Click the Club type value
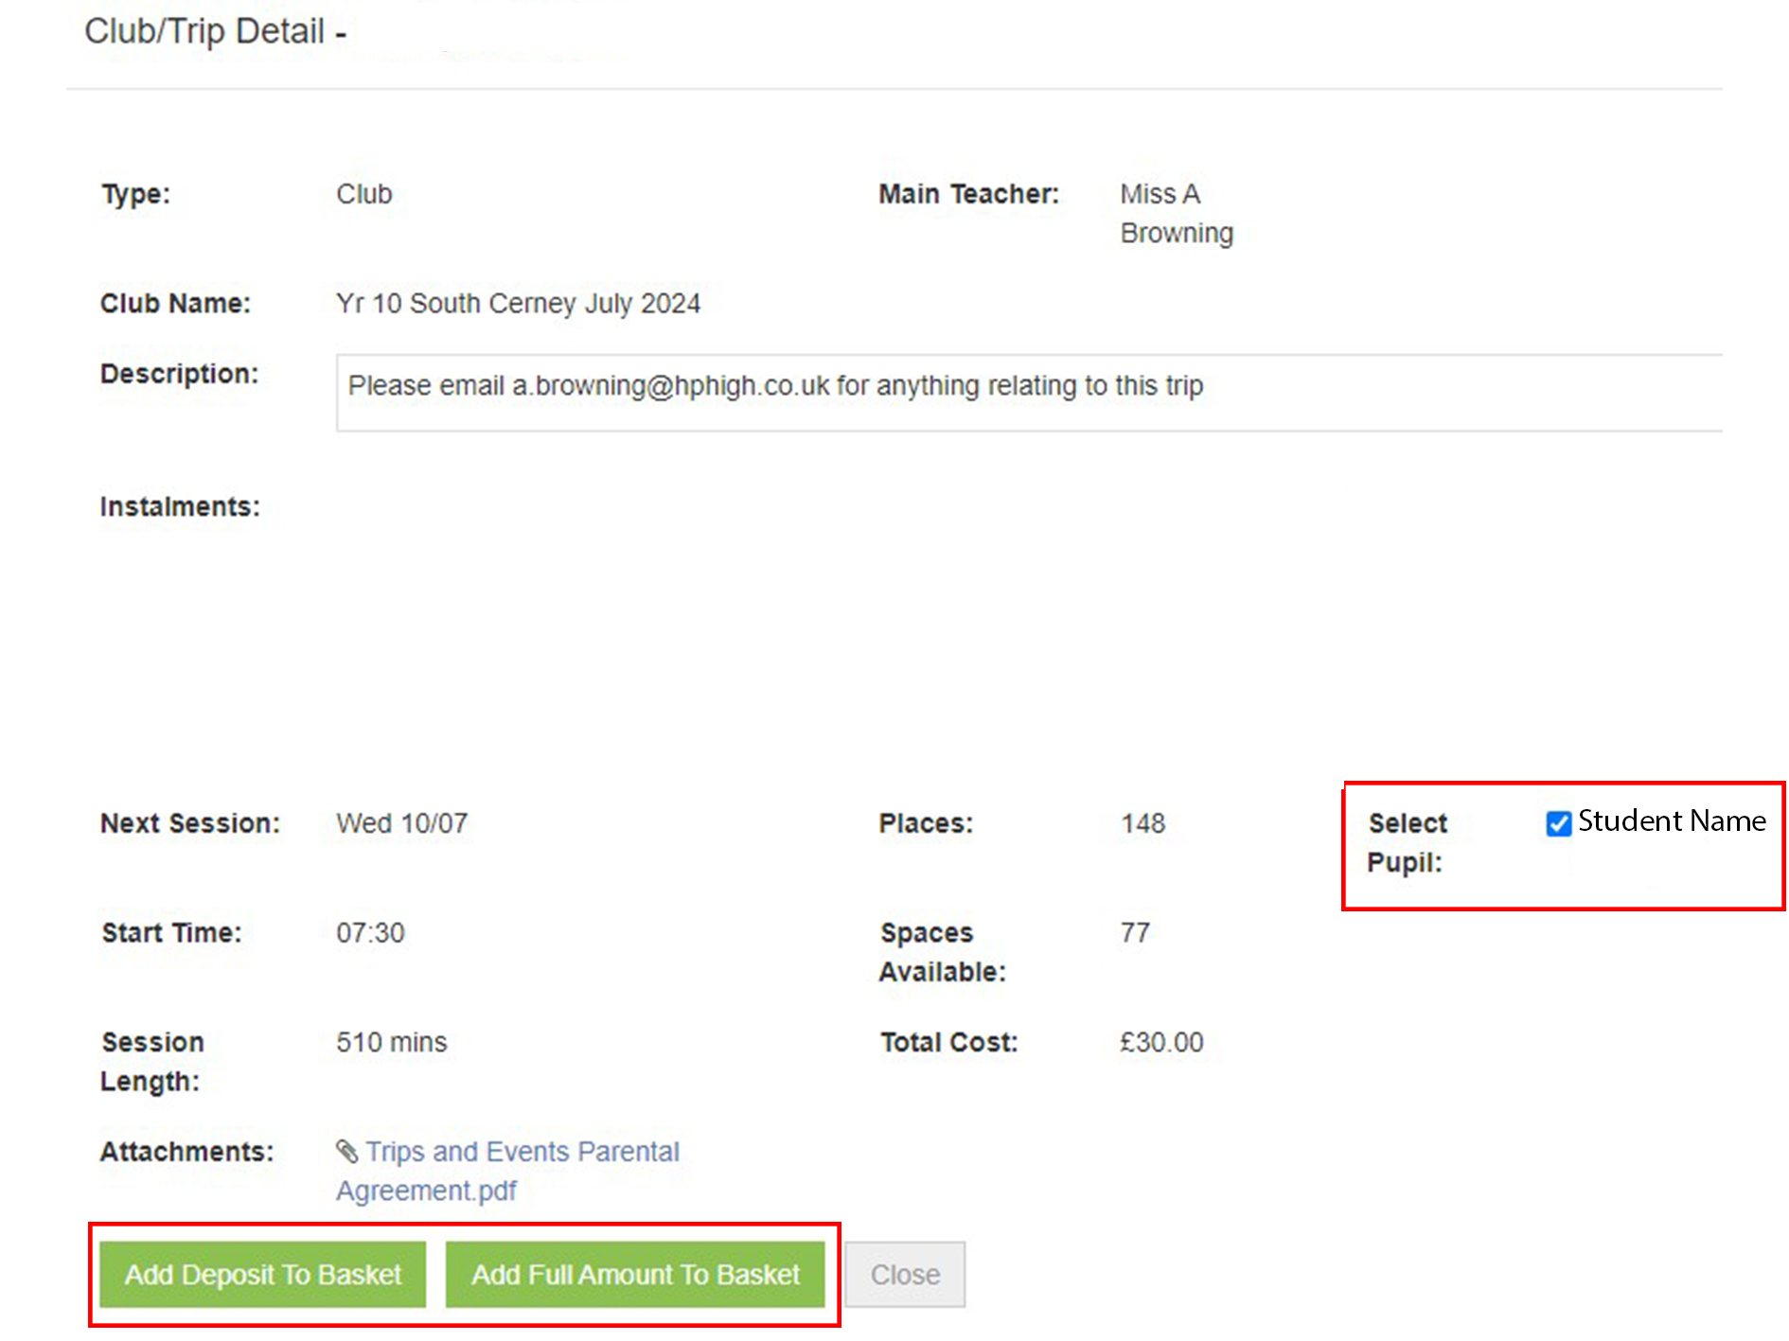Screen dimensions: 1789x1341 363,194
